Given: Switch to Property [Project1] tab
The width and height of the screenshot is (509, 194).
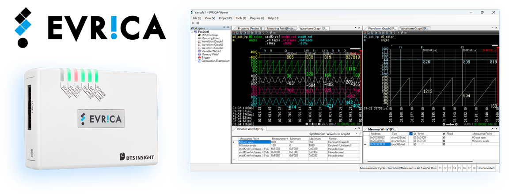Looking at the screenshot, I should coord(249,29).
